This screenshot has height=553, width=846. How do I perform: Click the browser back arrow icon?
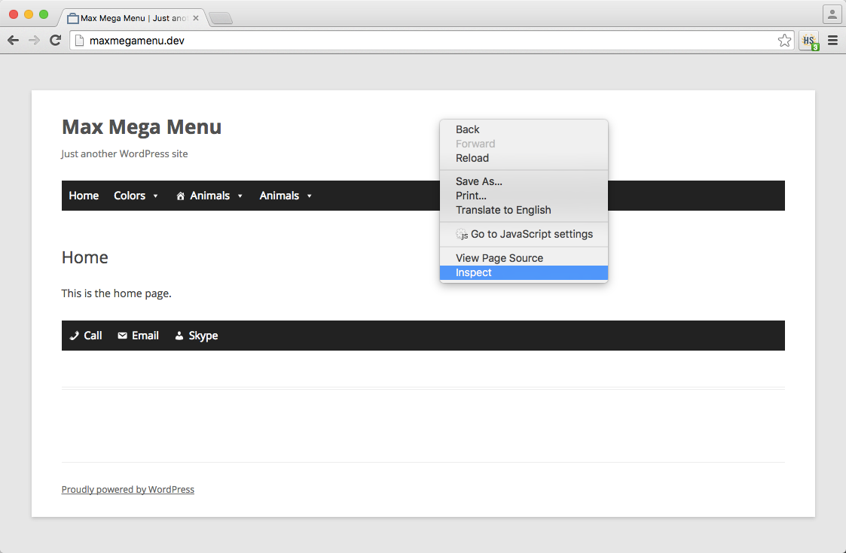(13, 41)
